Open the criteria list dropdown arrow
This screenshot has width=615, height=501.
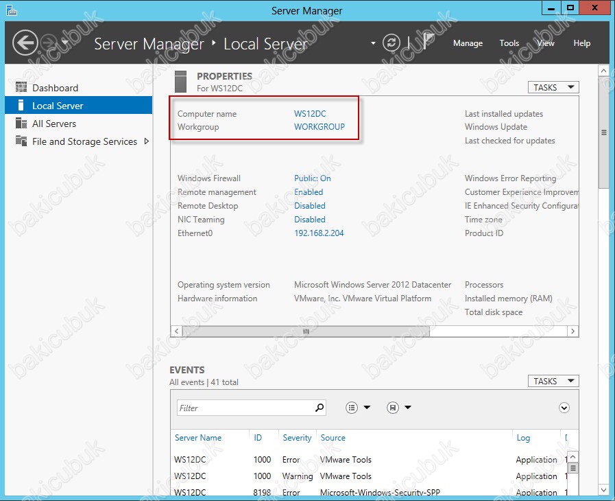pos(367,407)
